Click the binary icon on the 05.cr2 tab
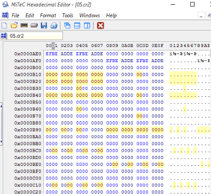The width and height of the screenshot is (211, 194). pyautogui.click(x=4, y=36)
